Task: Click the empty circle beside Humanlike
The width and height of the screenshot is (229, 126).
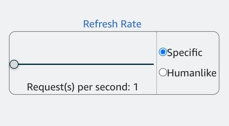Action: (x=163, y=72)
